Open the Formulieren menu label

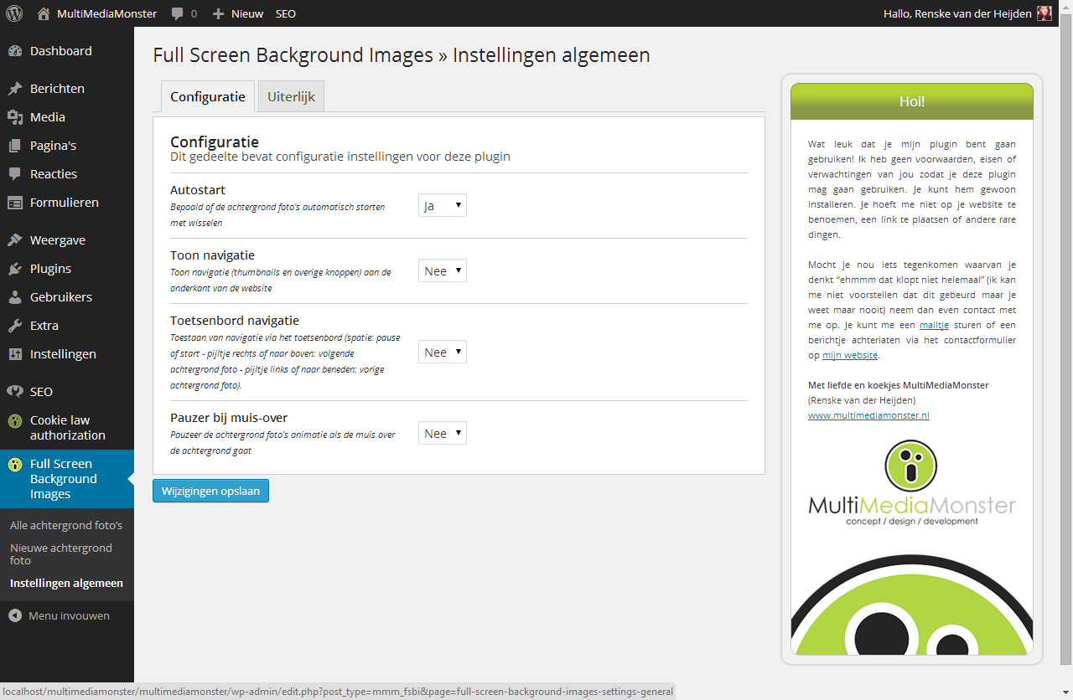(65, 203)
